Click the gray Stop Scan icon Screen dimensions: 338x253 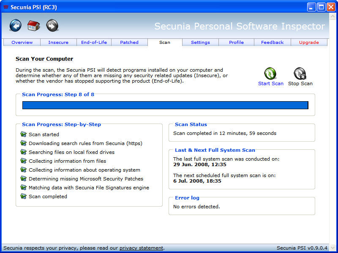point(300,73)
